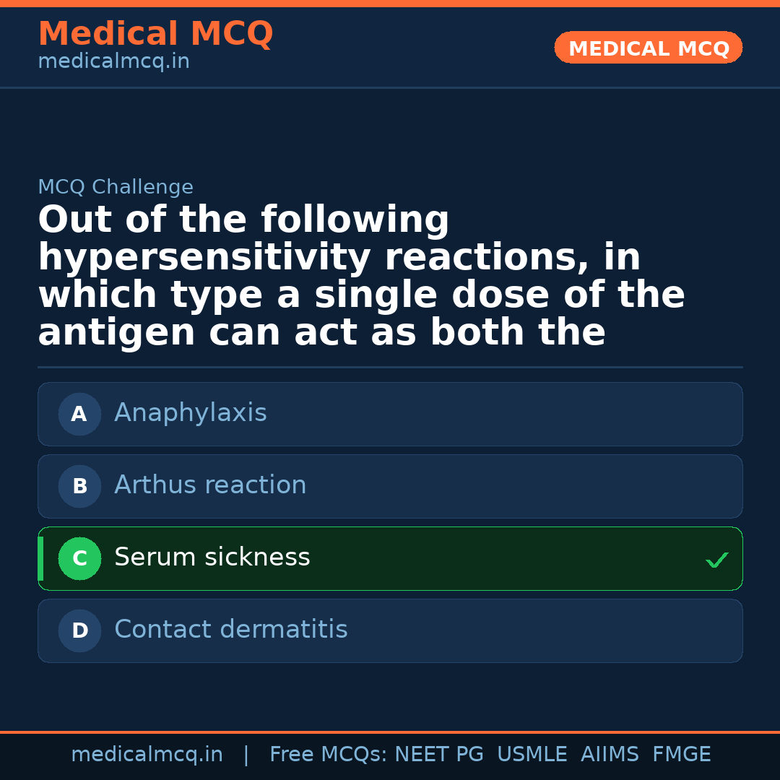
Task: Click FMGE in the footer
Action: click(x=681, y=755)
